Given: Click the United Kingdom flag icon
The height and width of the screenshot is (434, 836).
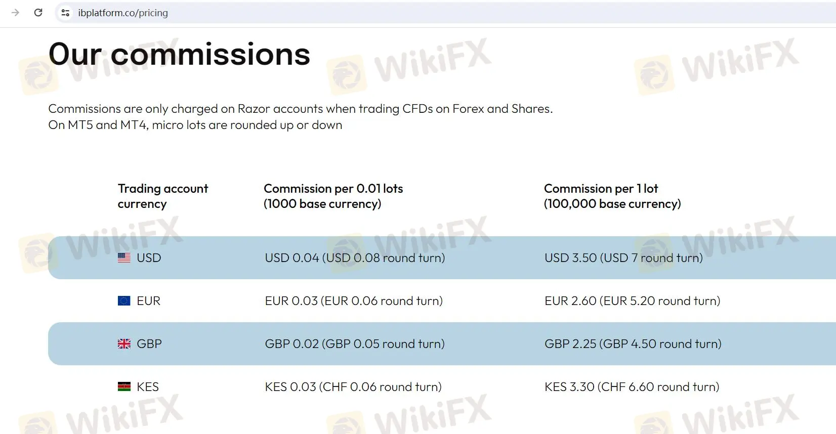Looking at the screenshot, I should (x=124, y=344).
